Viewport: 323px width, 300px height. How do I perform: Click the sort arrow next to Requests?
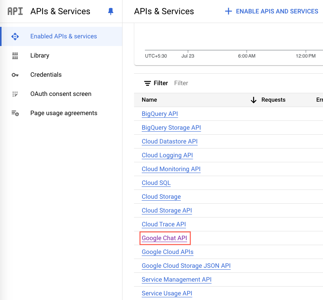pos(253,100)
